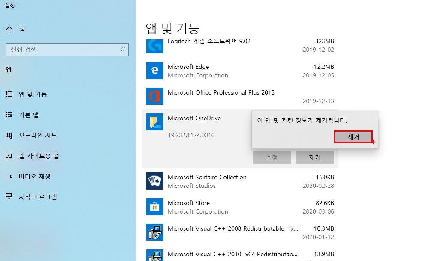Focus the 설정 검색 search box

(67, 50)
